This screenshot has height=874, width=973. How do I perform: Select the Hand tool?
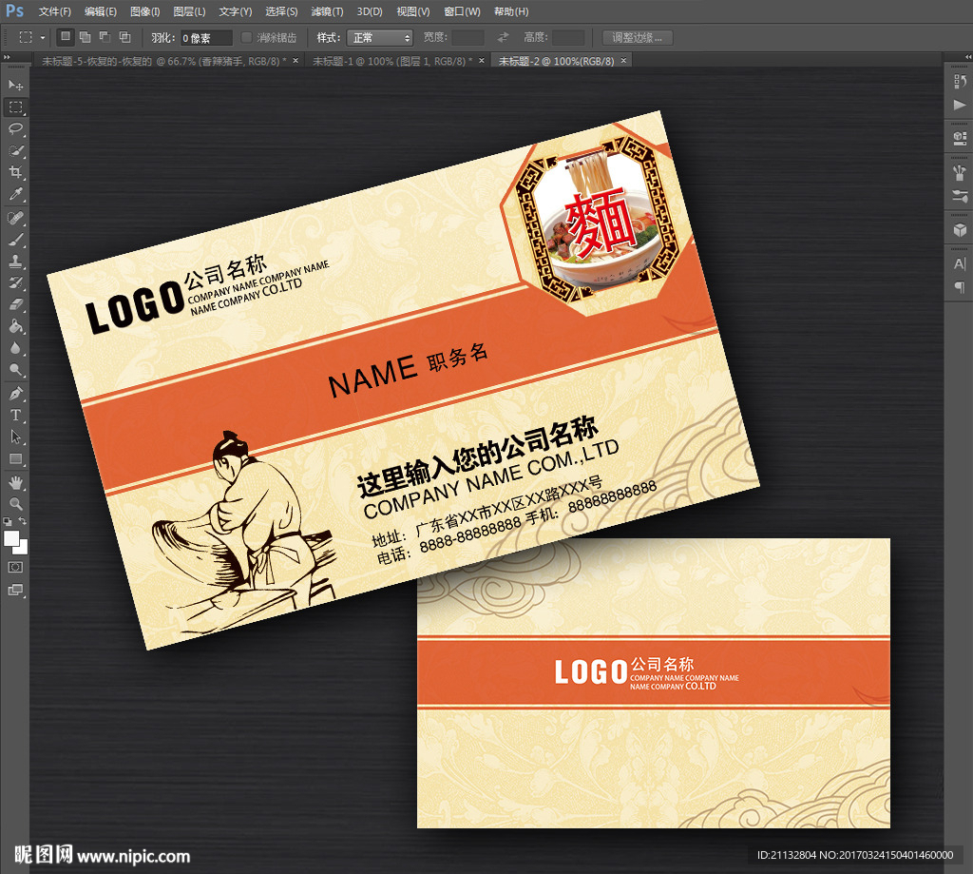[15, 482]
